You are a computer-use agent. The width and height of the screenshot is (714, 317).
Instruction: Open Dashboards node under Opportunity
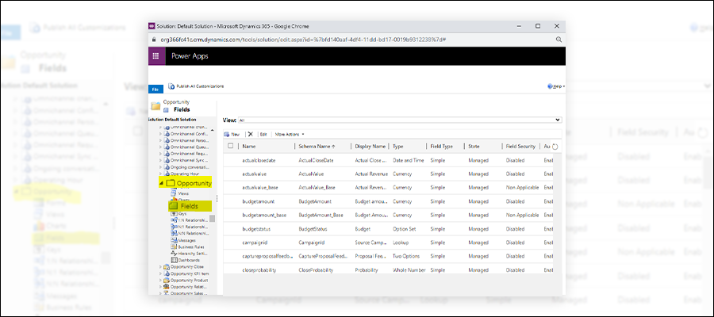(186, 260)
